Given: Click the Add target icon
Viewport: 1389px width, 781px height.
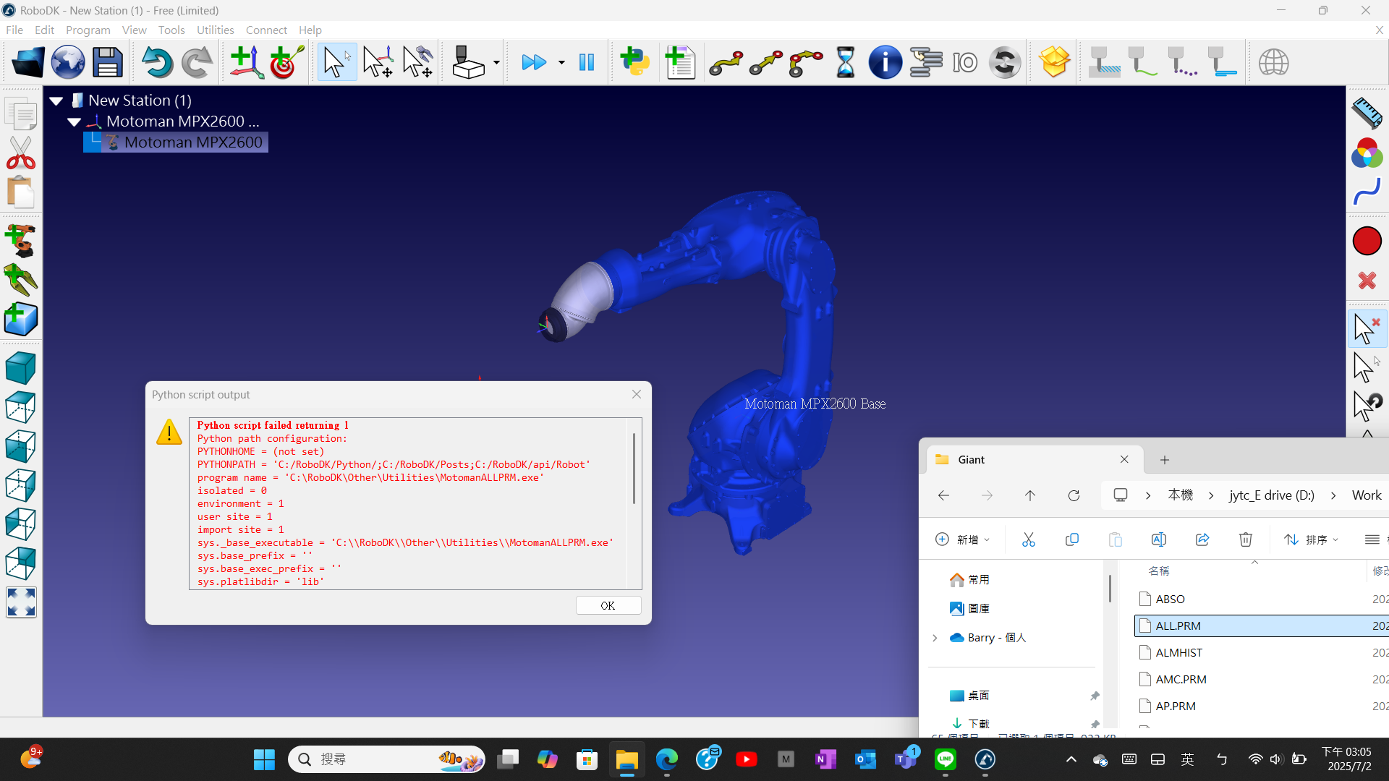Looking at the screenshot, I should pyautogui.click(x=286, y=63).
